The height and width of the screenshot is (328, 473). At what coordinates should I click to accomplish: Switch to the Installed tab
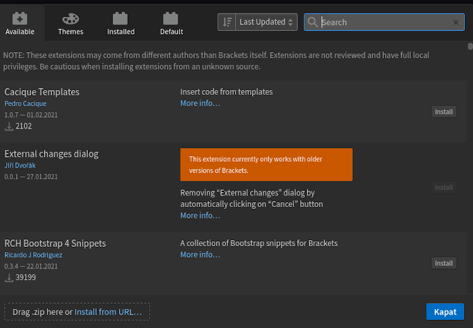pos(121,24)
